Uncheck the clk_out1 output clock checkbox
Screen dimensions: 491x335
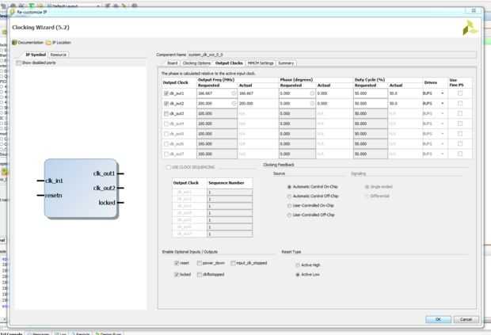pyautogui.click(x=166, y=93)
